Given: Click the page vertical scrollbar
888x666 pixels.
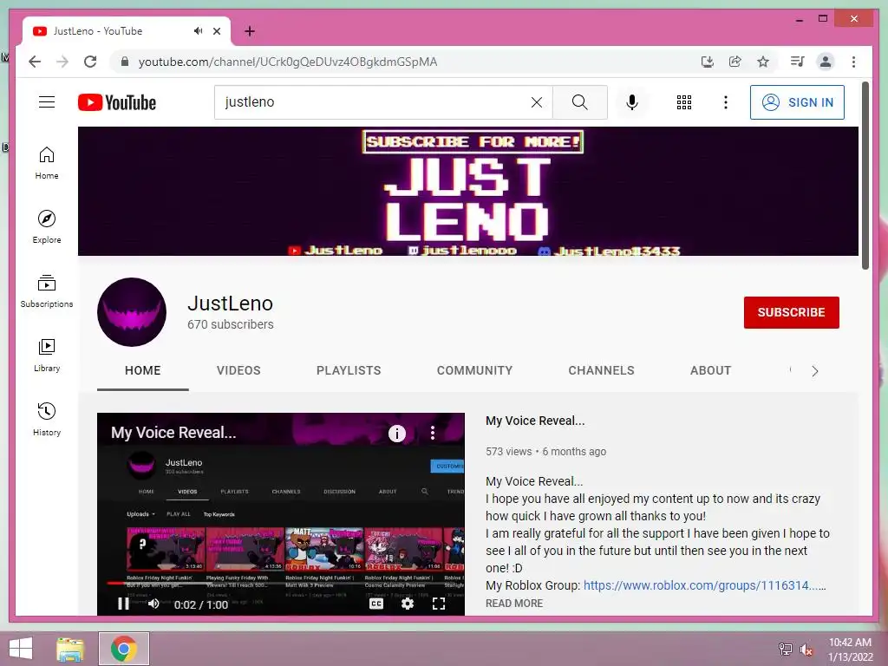Looking at the screenshot, I should [865, 175].
